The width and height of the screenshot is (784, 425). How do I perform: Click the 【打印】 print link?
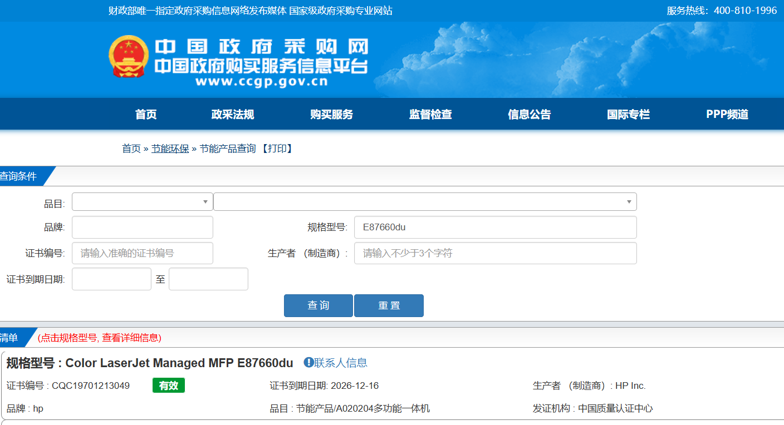(277, 149)
